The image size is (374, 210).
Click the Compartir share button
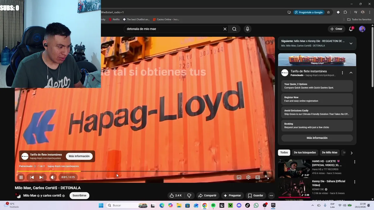[x=207, y=195]
